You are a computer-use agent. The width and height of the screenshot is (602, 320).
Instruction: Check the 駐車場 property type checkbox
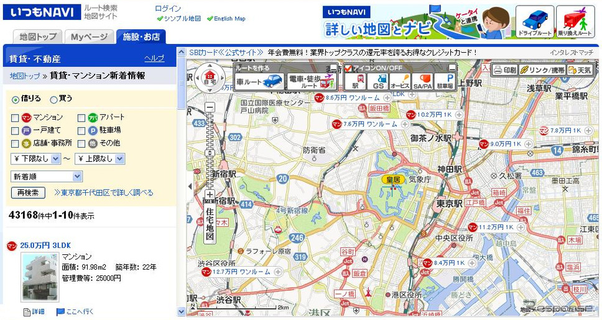81,131
